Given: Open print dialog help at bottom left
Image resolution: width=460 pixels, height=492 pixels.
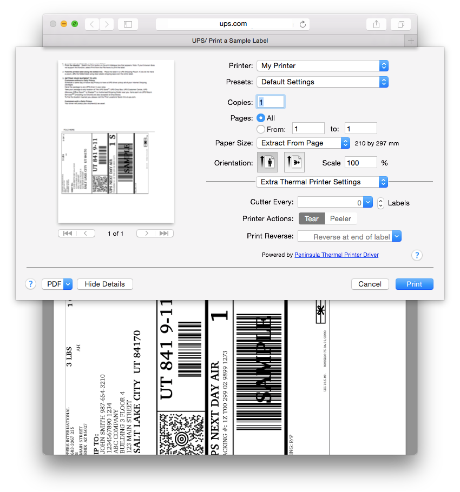Looking at the screenshot, I should coord(30,284).
